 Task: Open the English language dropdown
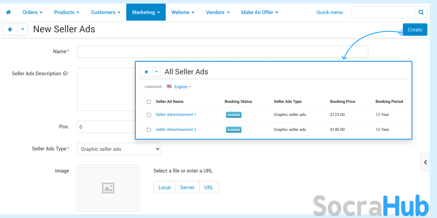click(x=182, y=87)
